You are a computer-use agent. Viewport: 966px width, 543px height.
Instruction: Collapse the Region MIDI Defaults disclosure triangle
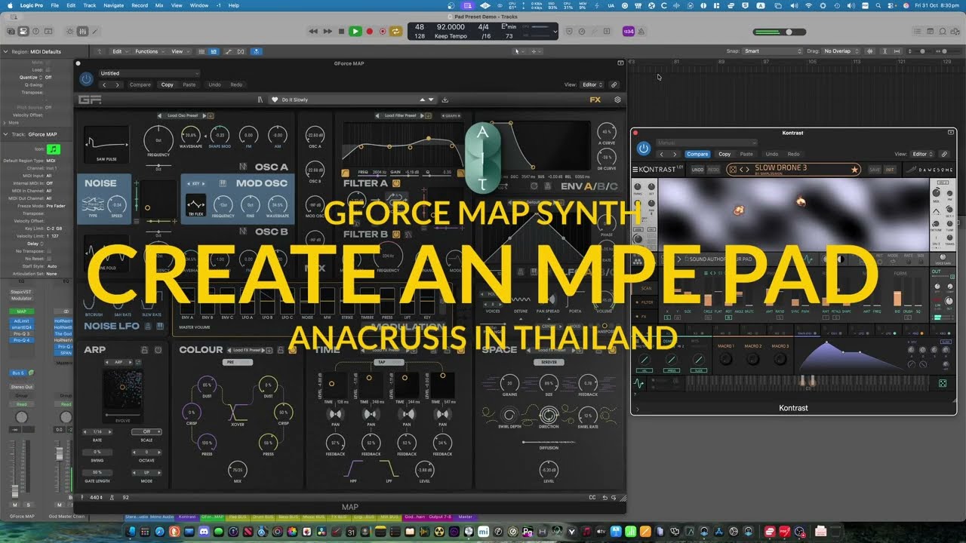click(5, 52)
